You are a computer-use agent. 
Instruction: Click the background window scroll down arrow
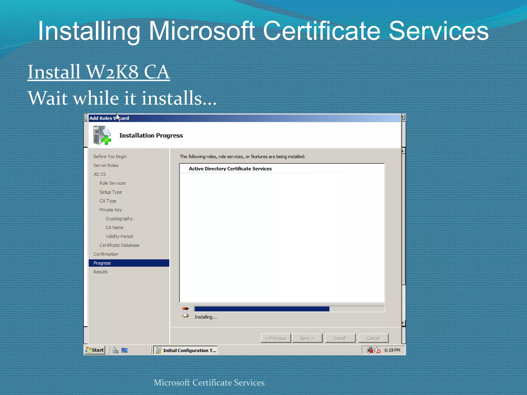tap(403, 324)
